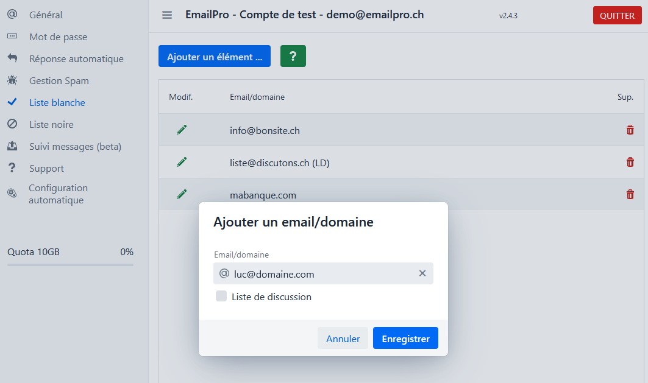Select Gestion Spam in sidebar
This screenshot has width=648, height=383.
59,80
